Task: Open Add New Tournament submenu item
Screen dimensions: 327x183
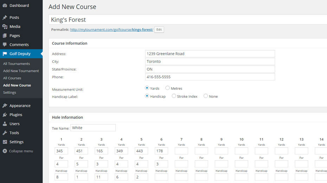Action: (x=21, y=71)
